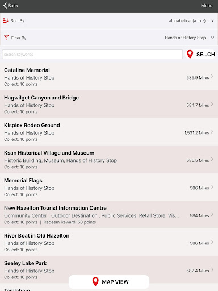Viewport: 218px width, 291px height.
Task: Focus the search keywords field
Action: (93, 55)
